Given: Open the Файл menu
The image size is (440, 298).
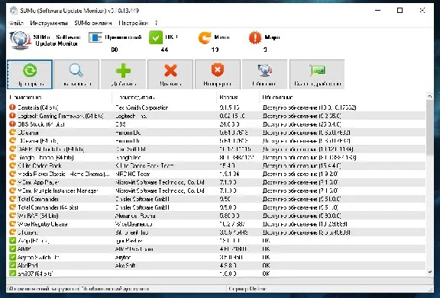Looking at the screenshot, I should point(16,23).
